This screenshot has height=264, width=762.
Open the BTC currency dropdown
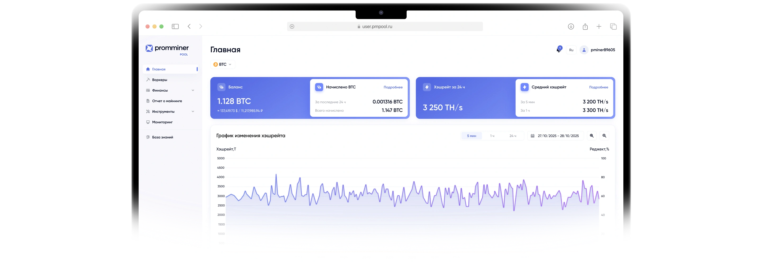click(x=223, y=64)
